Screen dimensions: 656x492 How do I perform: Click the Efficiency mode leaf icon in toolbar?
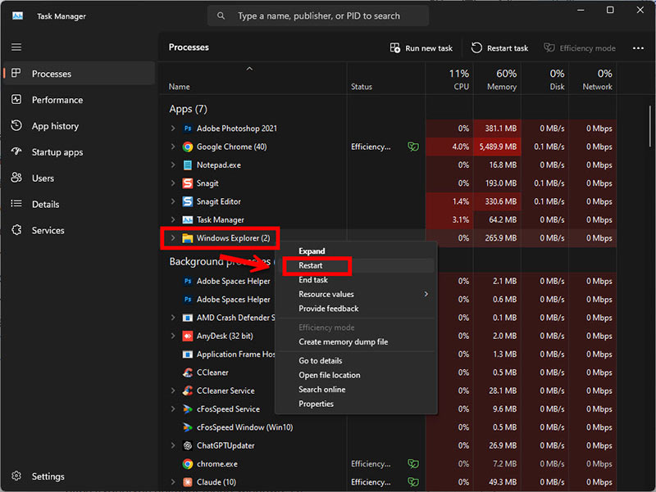(549, 47)
